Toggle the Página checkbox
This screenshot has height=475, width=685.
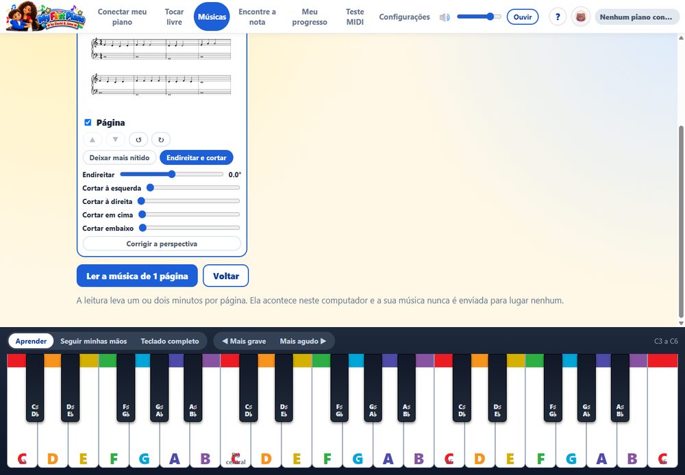point(88,123)
